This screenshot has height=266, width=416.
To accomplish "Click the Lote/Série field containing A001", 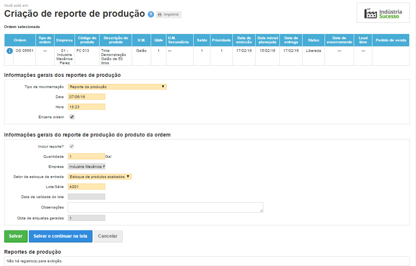I will pyautogui.click(x=87, y=187).
